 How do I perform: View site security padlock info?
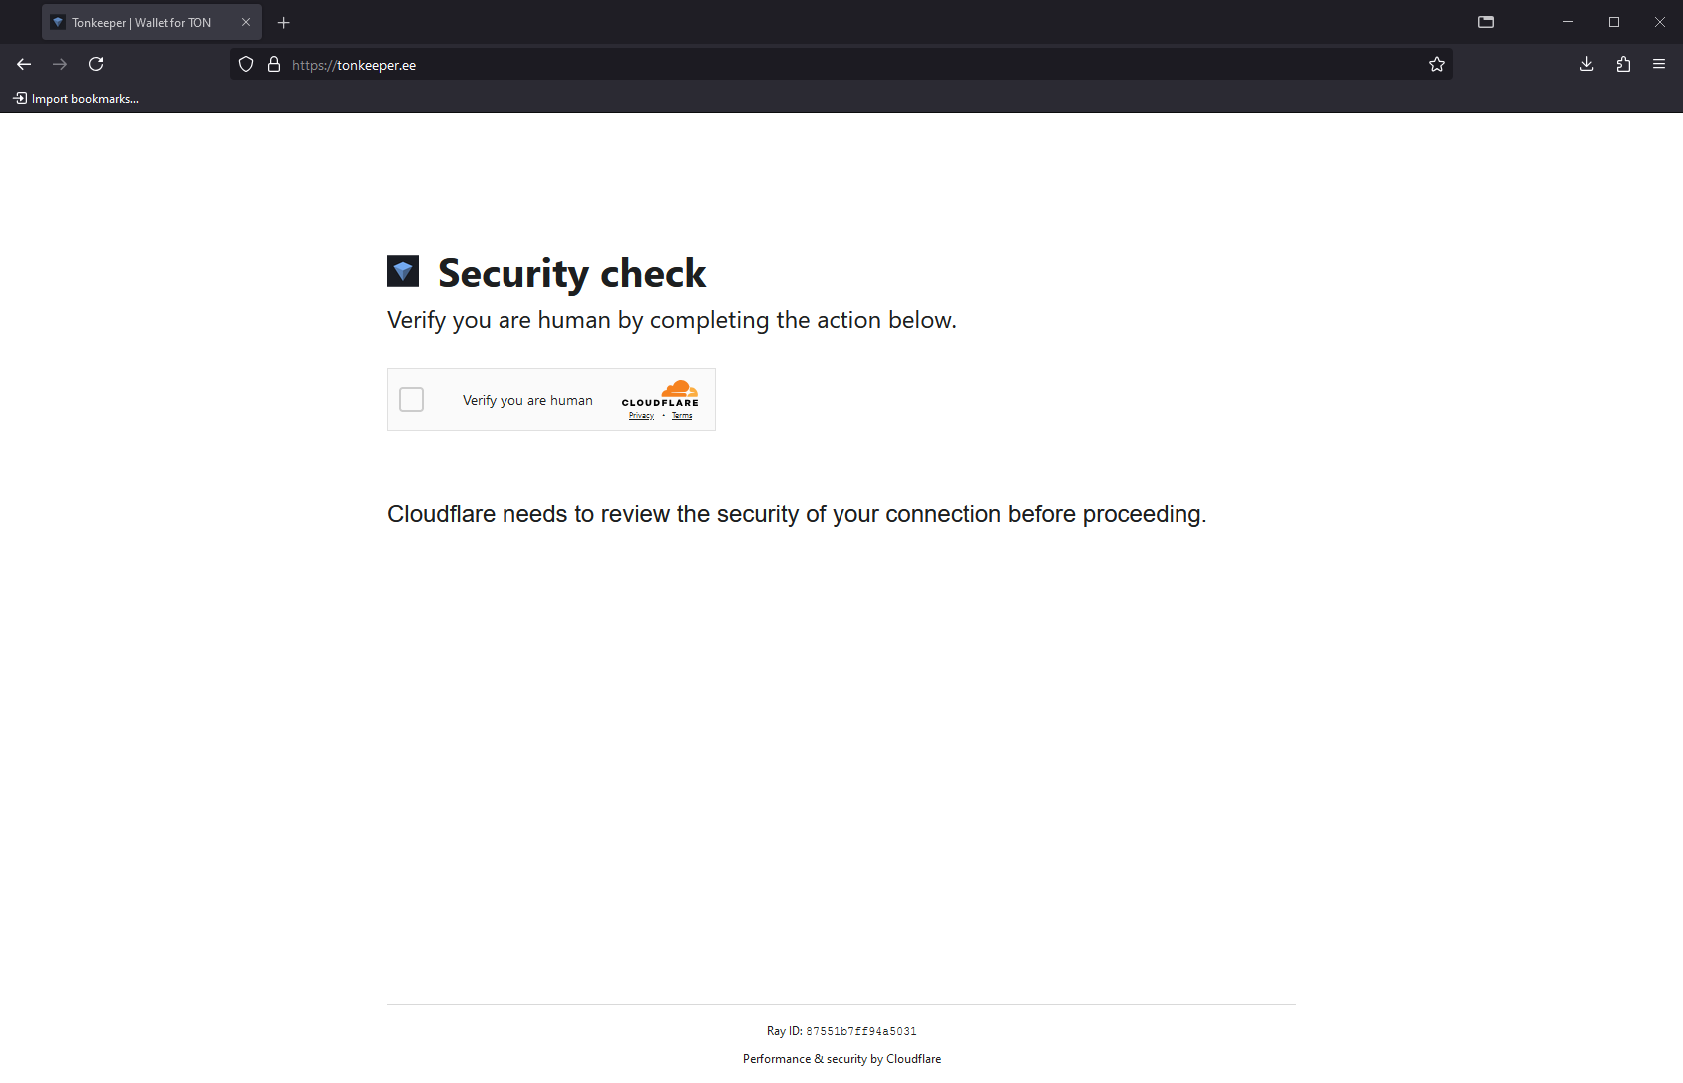pos(274,64)
